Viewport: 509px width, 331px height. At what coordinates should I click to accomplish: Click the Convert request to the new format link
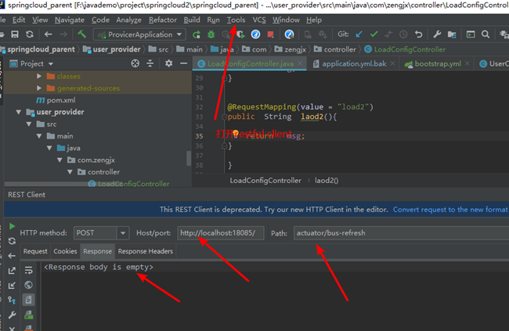point(450,210)
